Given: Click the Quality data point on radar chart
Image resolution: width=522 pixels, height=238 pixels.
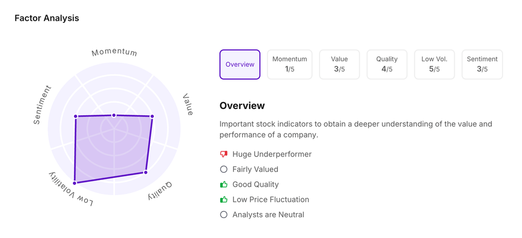Looking at the screenshot, I should coord(146,172).
